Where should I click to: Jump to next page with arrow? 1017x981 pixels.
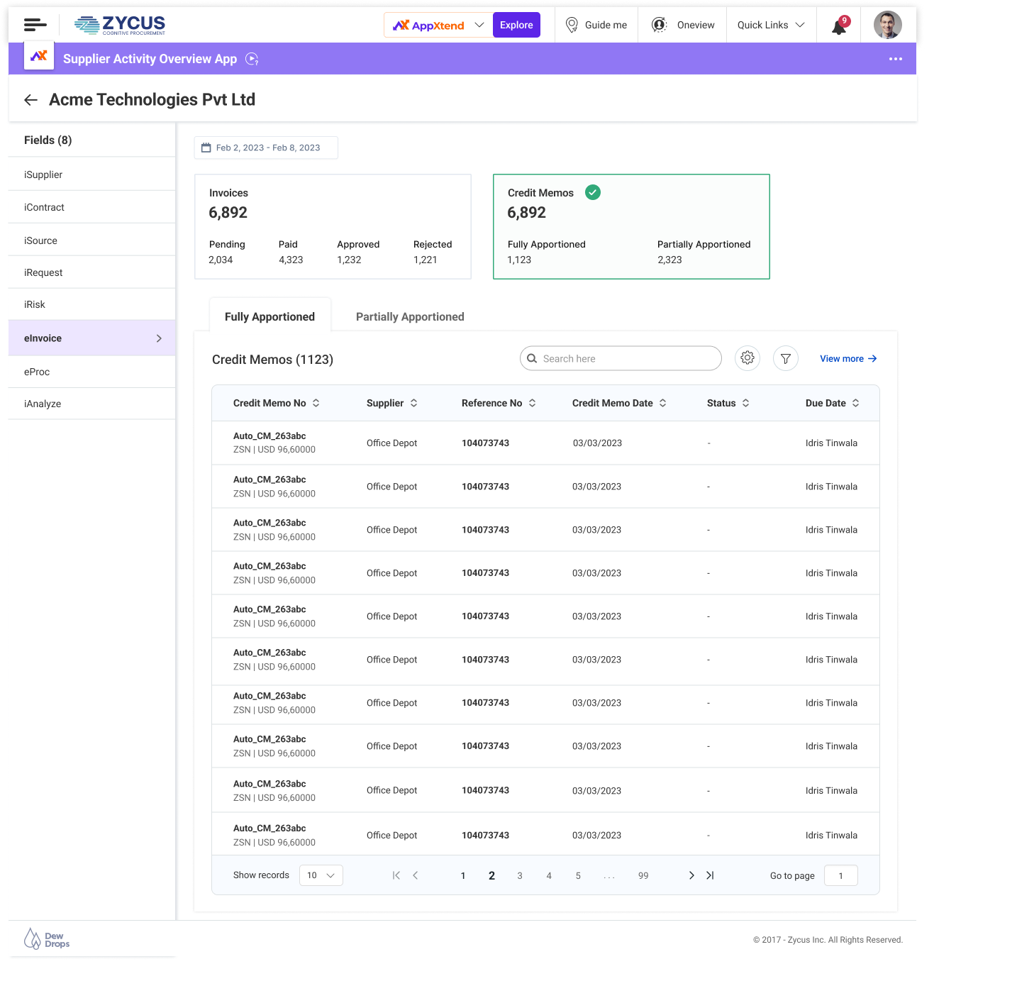pyautogui.click(x=691, y=875)
